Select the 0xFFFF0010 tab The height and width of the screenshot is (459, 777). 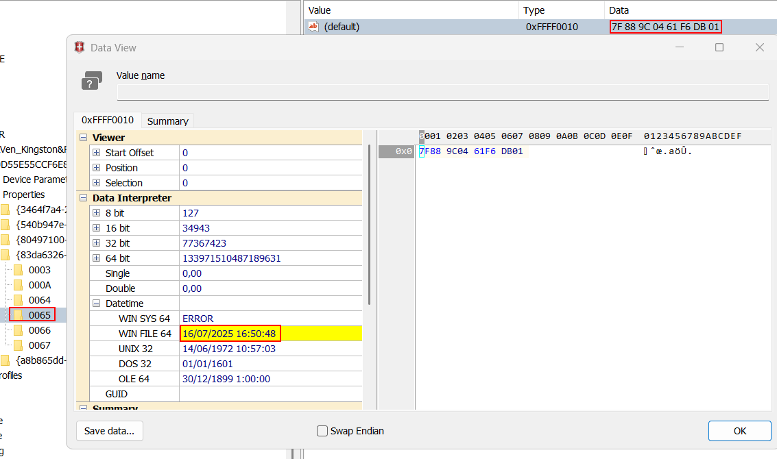(108, 120)
